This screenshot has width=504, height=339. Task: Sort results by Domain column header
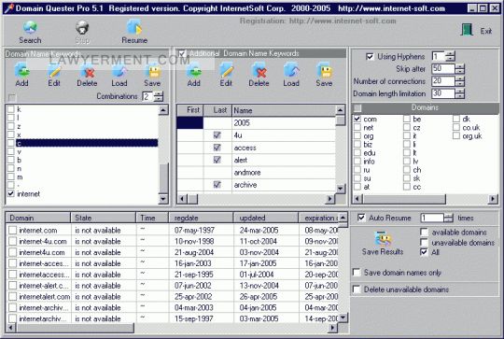[38, 218]
